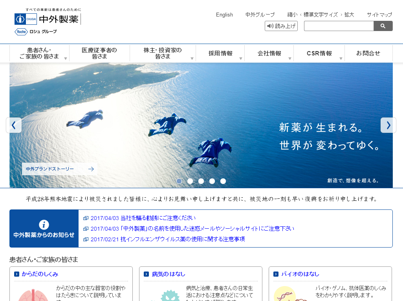Expand dropdown arrow beside CSR情報
Viewport: 403px width, 301px height.
(x=341, y=59)
